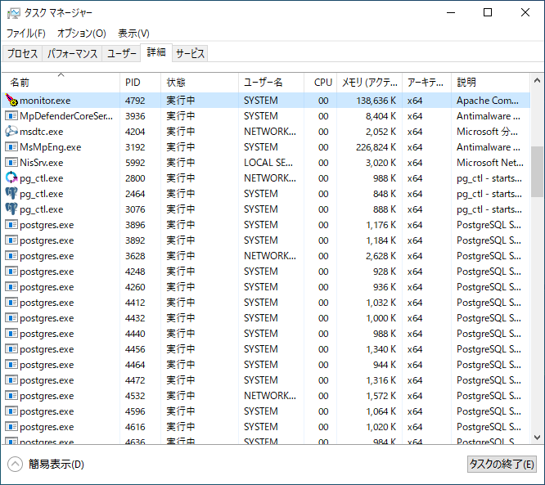Click the MpDefenderCoreService process icon
545x485 pixels.
tap(11, 115)
